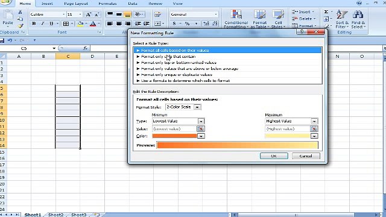Viewport: 386px width, 217px height.
Task: Toggle Underline formatting
Action: (51, 24)
